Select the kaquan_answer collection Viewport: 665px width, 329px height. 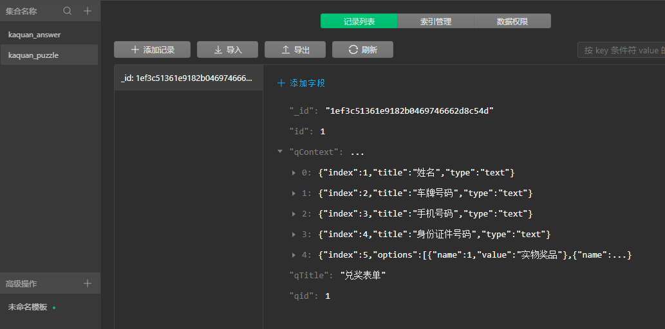point(35,35)
